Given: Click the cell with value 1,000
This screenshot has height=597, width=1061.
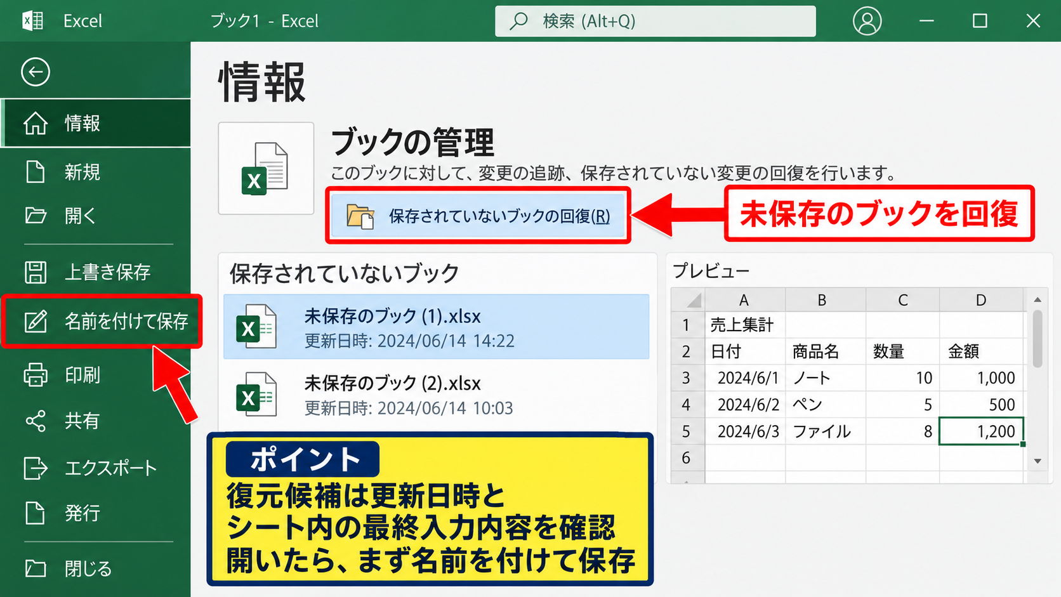Looking at the screenshot, I should pos(982,378).
